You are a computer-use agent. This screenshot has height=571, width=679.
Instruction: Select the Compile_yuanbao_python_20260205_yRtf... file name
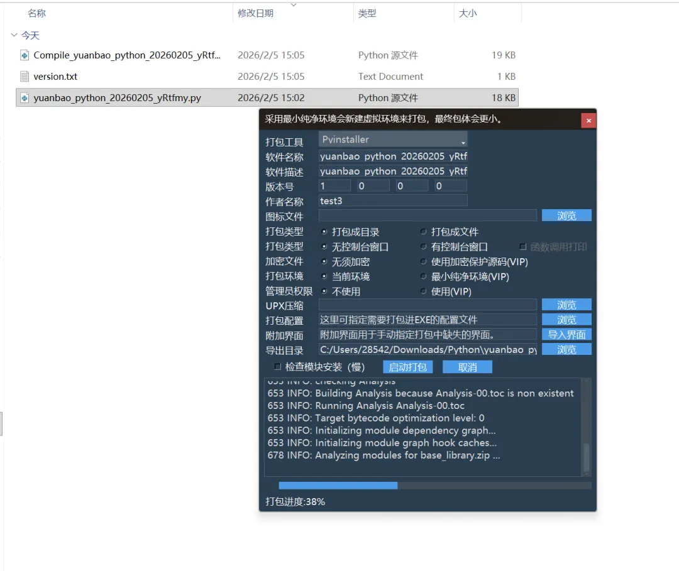coord(127,55)
